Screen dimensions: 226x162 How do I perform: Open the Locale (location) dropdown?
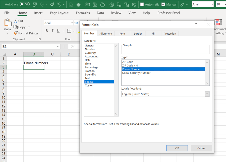[x=207, y=94]
